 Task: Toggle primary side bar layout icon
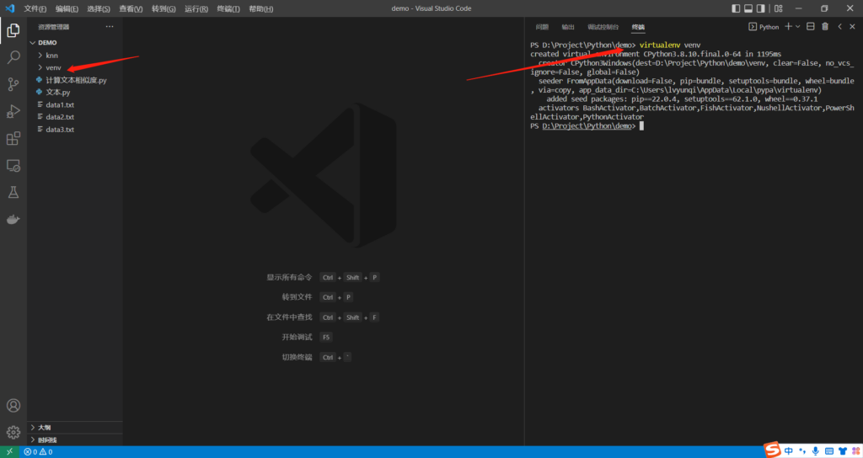coord(736,8)
